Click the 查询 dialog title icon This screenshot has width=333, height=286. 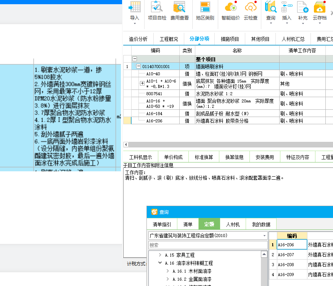pyautogui.click(x=154, y=212)
